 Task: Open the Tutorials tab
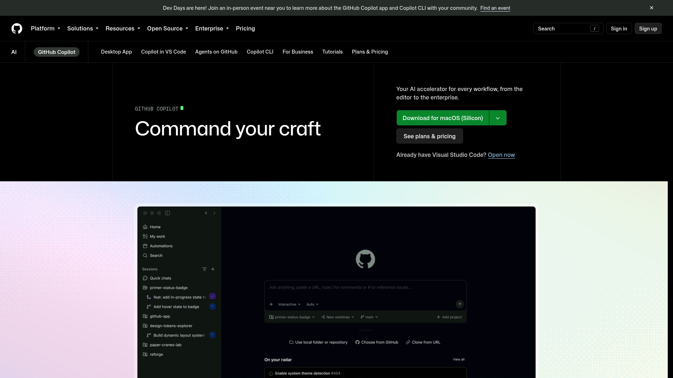pos(332,52)
